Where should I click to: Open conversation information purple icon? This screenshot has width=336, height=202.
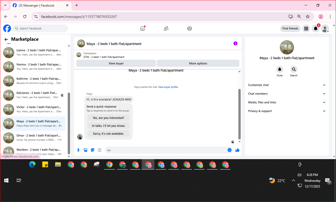pyautogui.click(x=235, y=43)
